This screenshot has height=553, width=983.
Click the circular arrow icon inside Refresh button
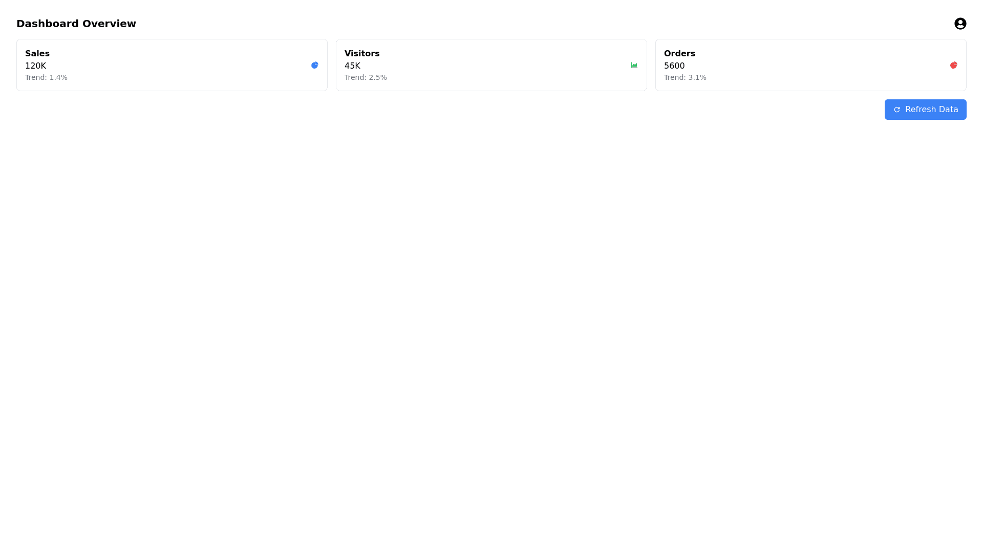(x=896, y=110)
